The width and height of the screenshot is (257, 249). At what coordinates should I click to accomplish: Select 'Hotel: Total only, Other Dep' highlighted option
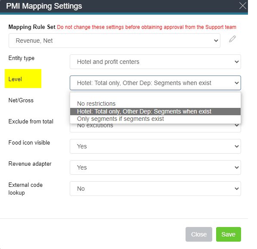click(x=155, y=111)
